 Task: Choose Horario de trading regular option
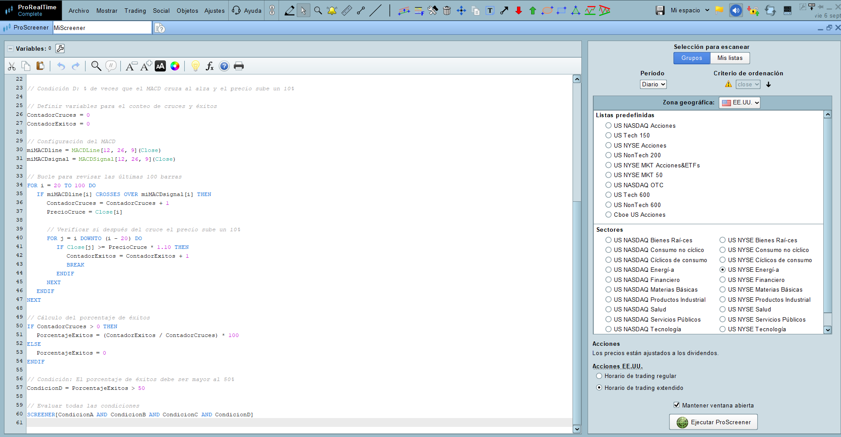(599, 376)
